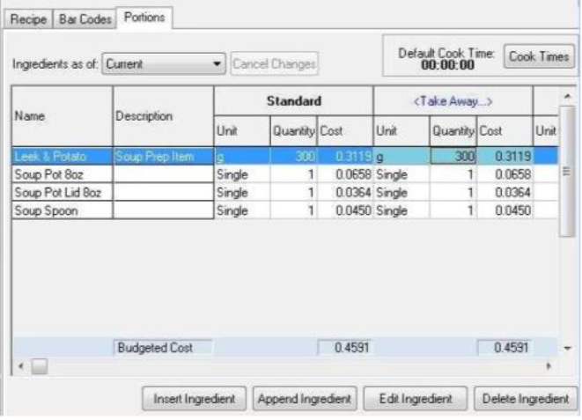Click the Take Away column header link
The image size is (582, 420).
pos(453,101)
